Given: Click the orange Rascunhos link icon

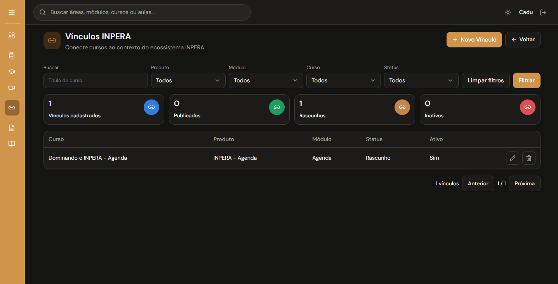Looking at the screenshot, I should click(x=402, y=107).
